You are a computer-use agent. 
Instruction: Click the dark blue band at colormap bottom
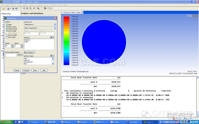66,64
